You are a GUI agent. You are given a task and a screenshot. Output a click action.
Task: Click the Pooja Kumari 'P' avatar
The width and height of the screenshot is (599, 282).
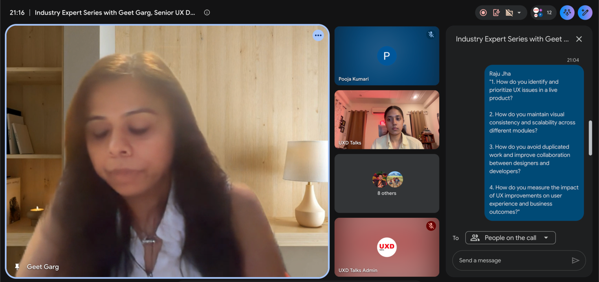point(387,56)
